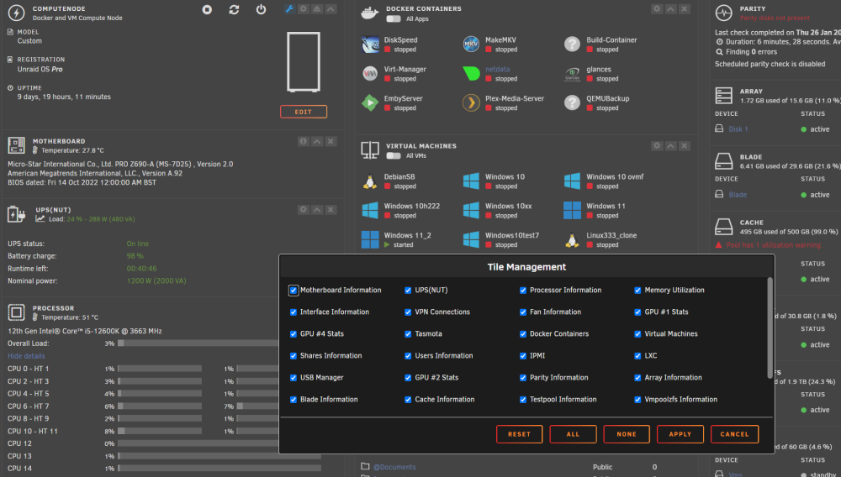
Task: Uncheck the VPN Connections checkbox
Action: [x=408, y=312]
